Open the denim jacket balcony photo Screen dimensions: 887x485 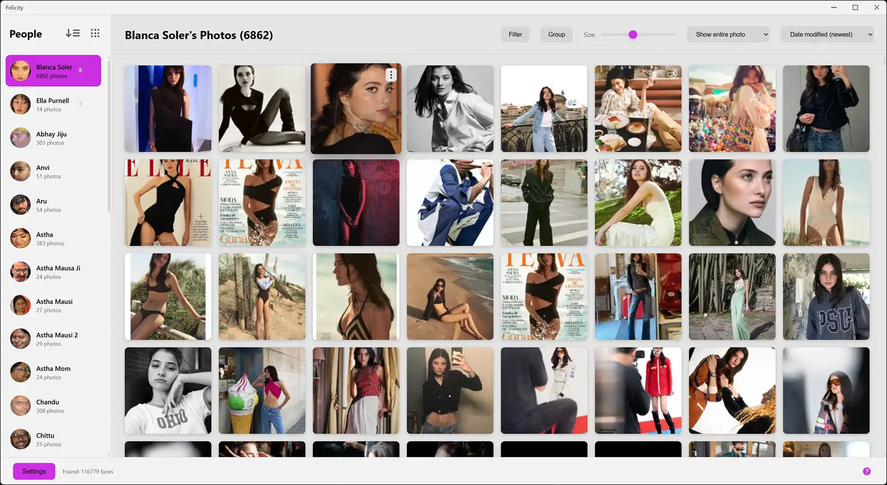point(544,109)
